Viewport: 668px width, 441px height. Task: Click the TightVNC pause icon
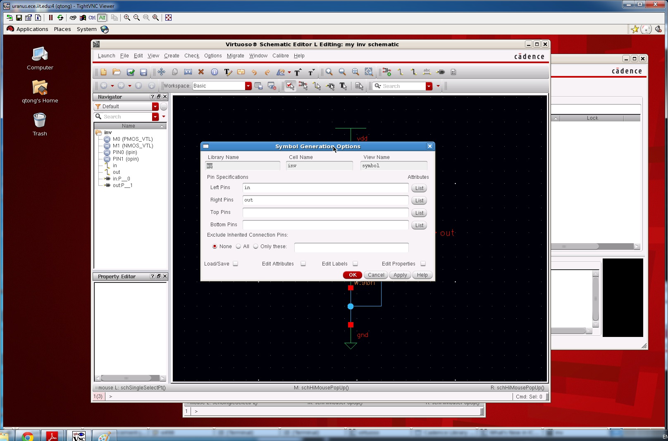pos(50,17)
